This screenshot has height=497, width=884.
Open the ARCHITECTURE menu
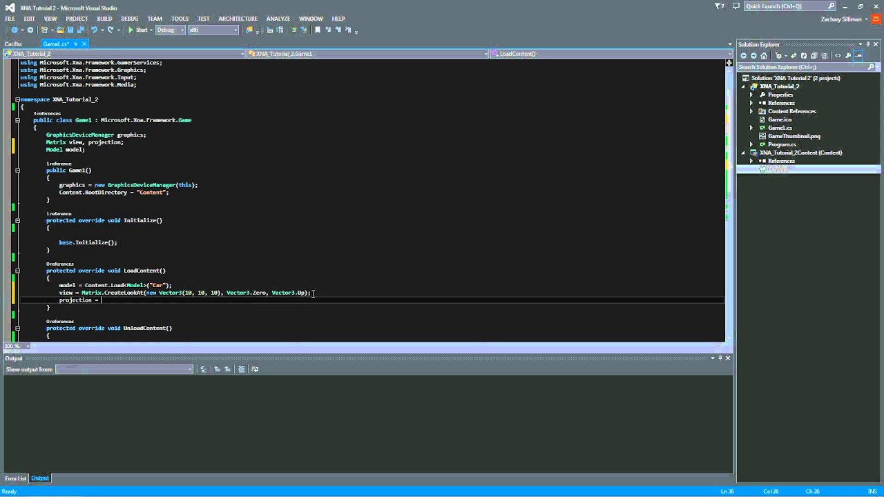pos(238,19)
